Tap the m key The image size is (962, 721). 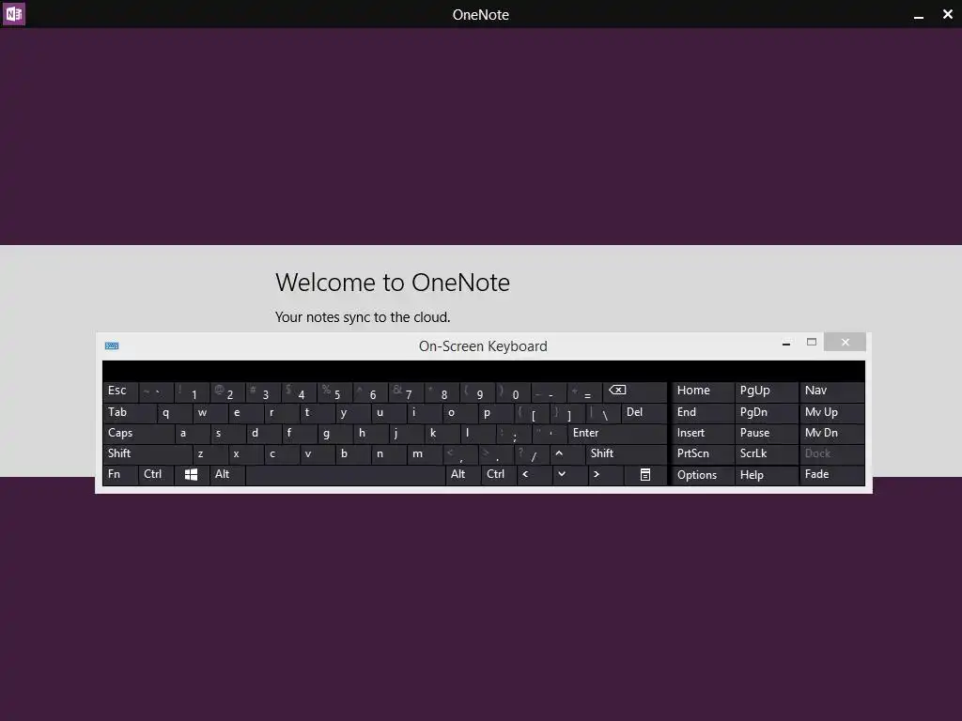pyautogui.click(x=425, y=453)
